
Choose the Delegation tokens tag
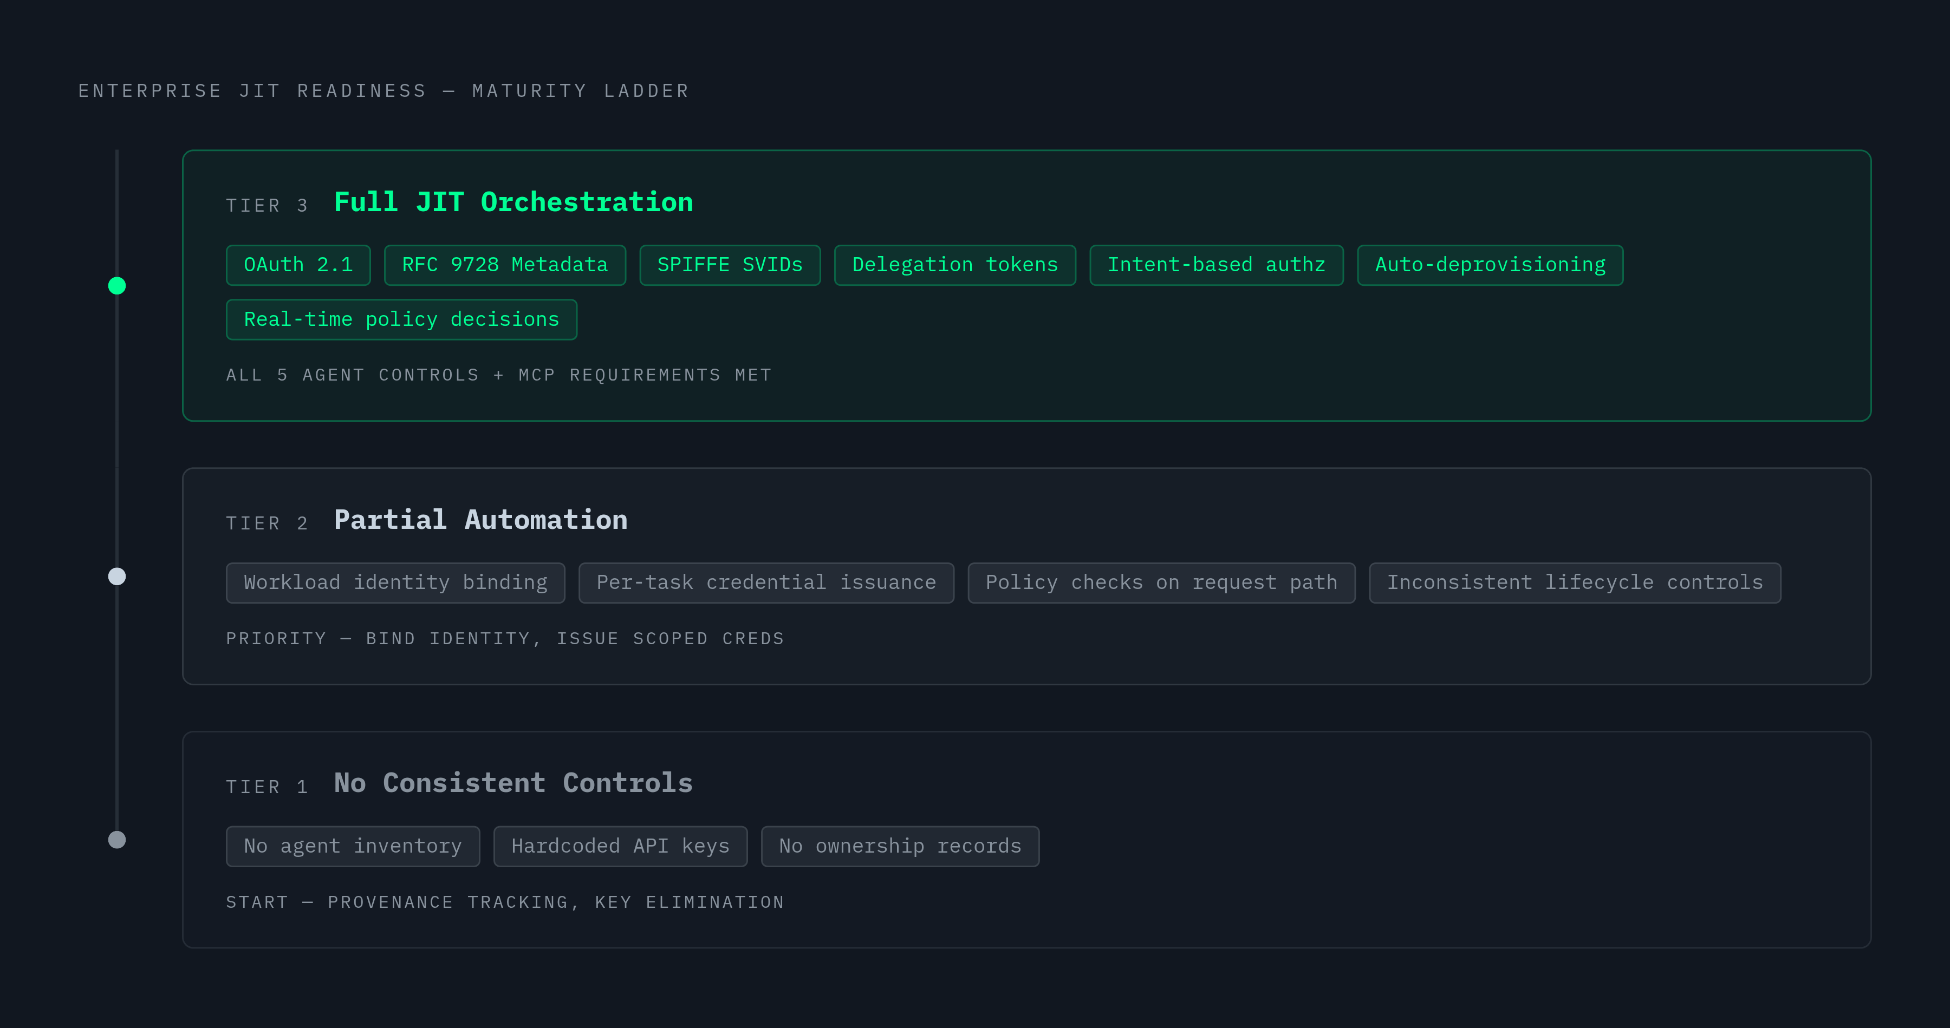954,265
